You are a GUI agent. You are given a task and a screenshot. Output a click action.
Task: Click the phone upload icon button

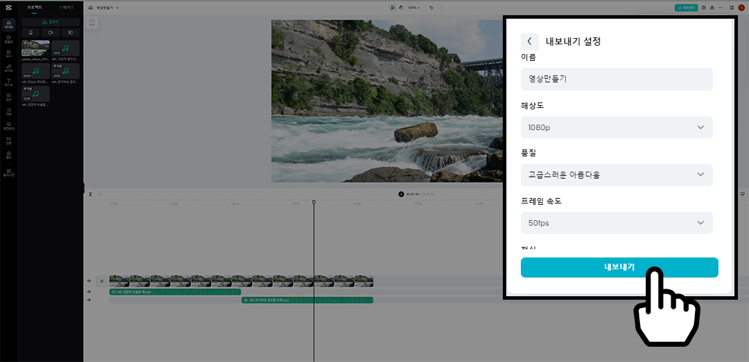[31, 33]
